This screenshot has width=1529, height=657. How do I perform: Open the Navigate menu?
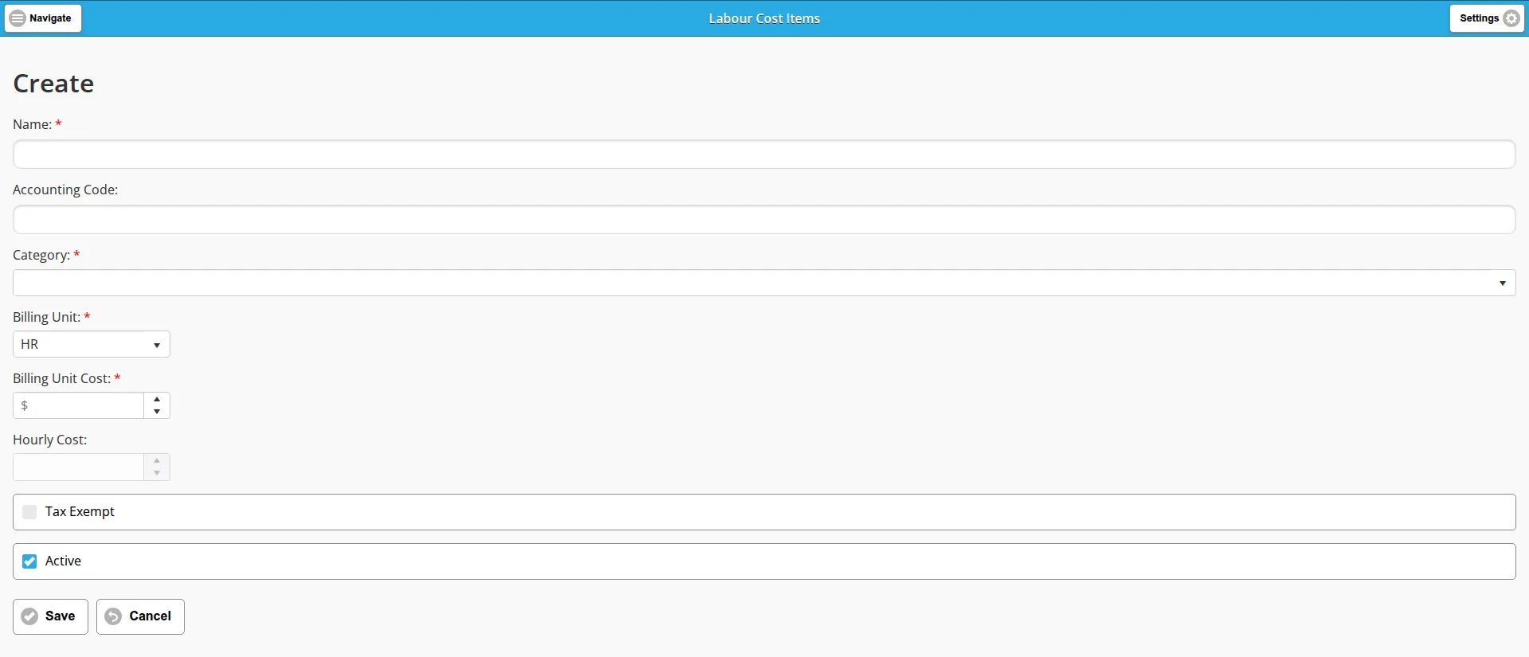point(43,18)
